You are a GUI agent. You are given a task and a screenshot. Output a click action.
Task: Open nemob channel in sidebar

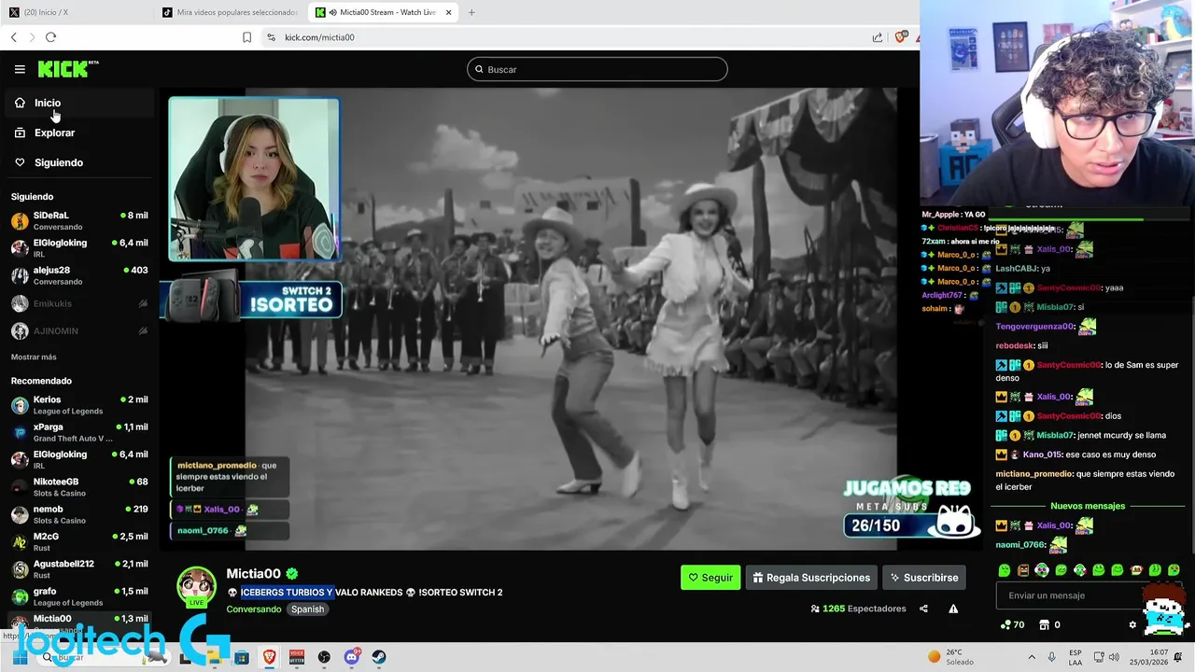tap(78, 514)
